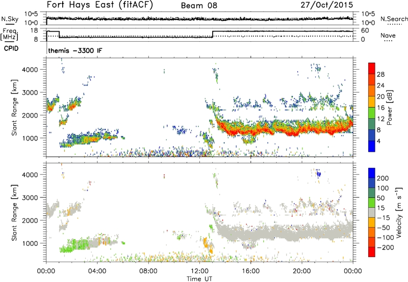Click the '4000' tick in the velocity panel

click(x=30, y=175)
